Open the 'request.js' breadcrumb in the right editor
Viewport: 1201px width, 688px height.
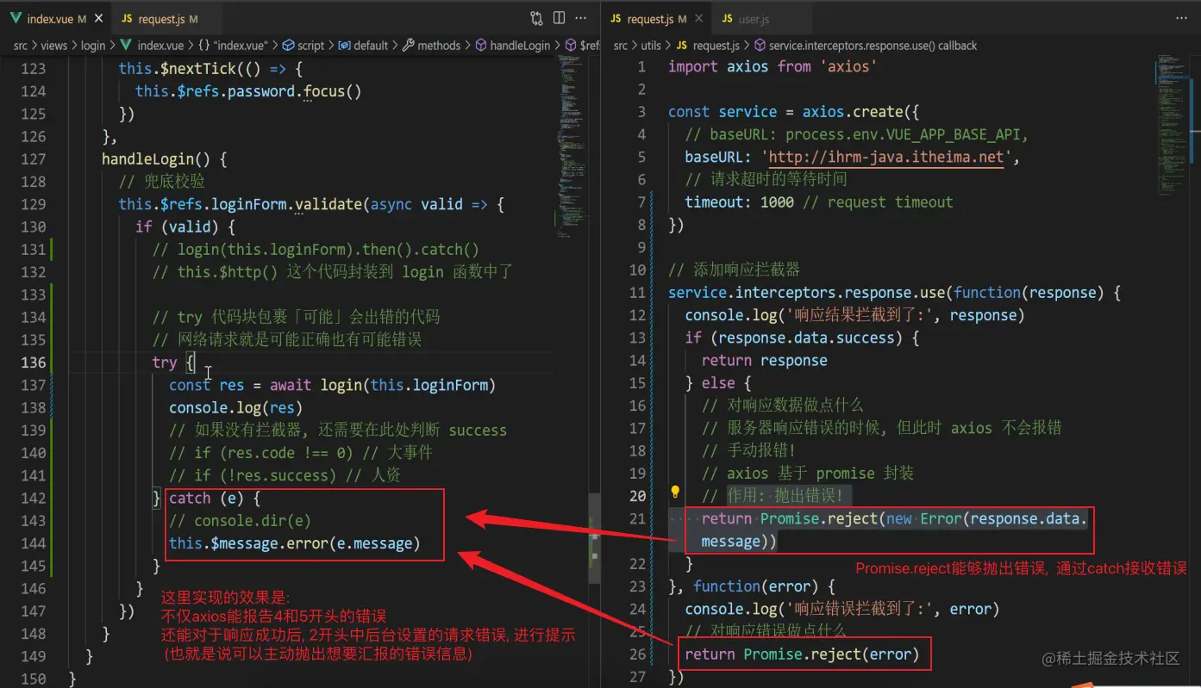tap(707, 46)
